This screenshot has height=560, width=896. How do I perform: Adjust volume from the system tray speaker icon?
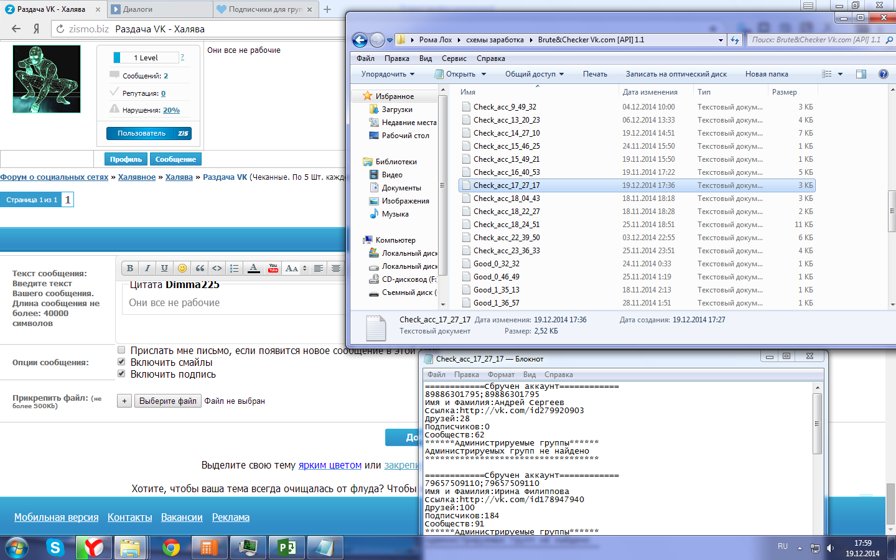(x=830, y=548)
